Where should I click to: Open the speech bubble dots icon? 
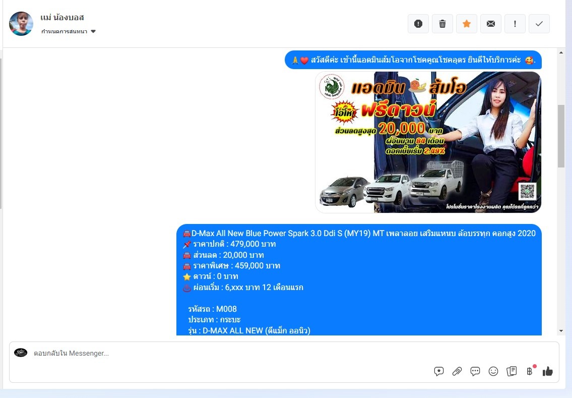tap(475, 371)
